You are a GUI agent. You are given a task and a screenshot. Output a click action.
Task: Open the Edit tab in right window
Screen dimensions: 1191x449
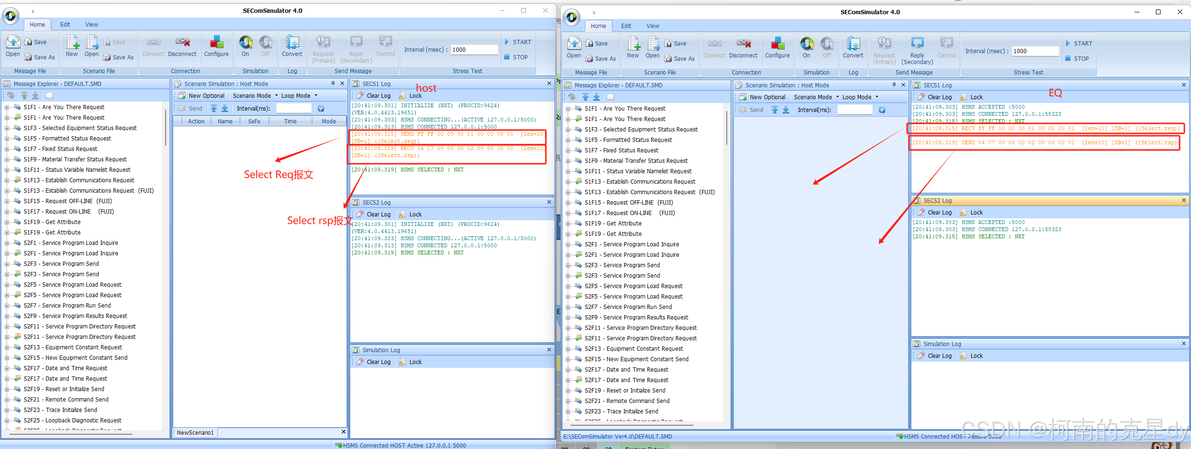coord(626,26)
